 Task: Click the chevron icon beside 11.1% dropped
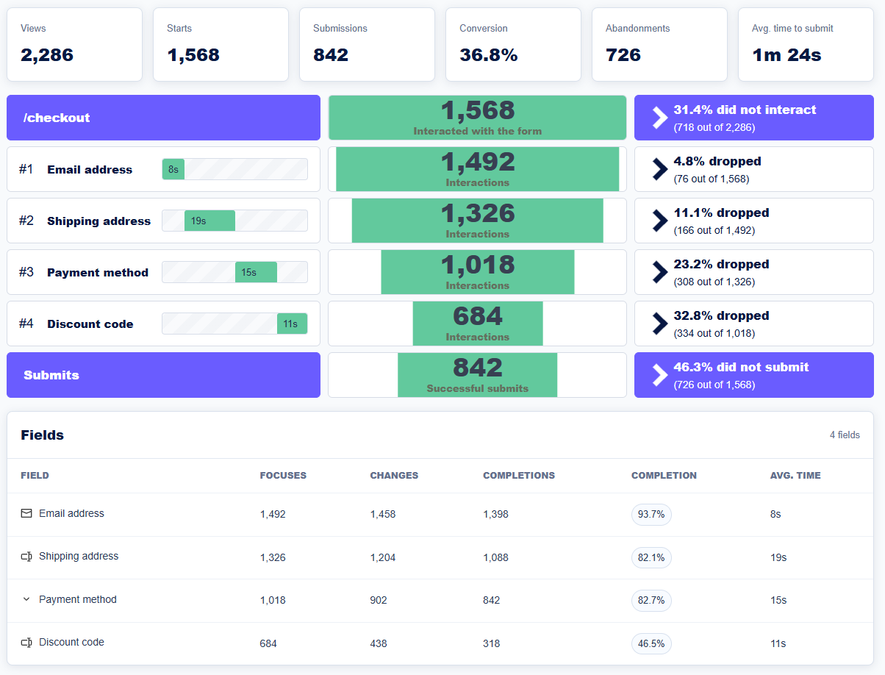coord(659,221)
